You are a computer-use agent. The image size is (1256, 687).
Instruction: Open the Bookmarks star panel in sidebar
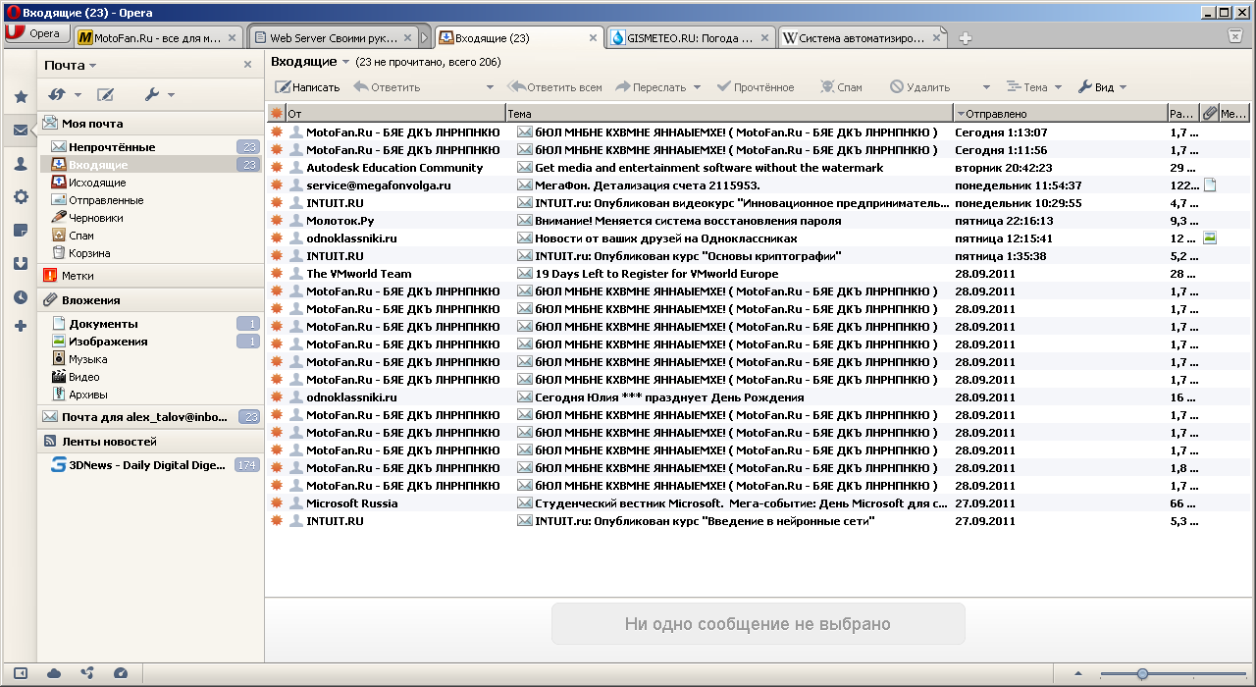tap(20, 97)
